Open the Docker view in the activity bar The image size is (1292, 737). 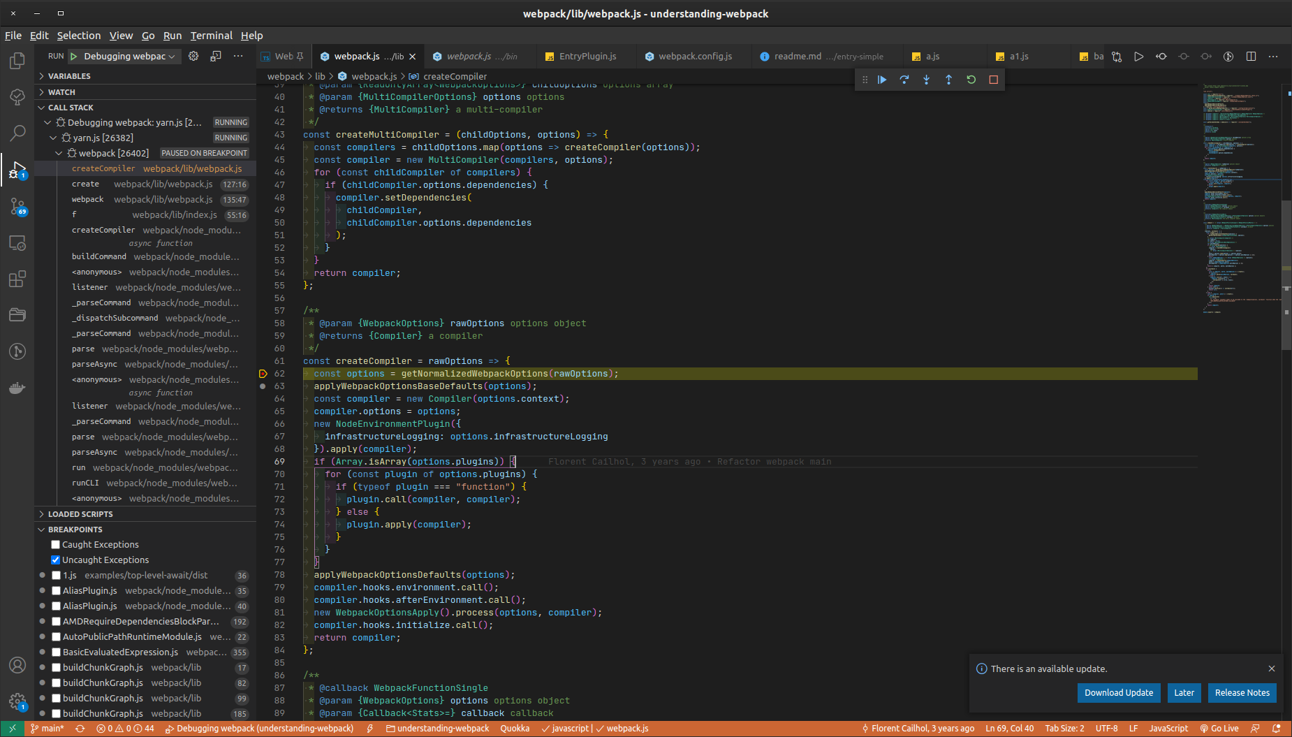(x=17, y=388)
